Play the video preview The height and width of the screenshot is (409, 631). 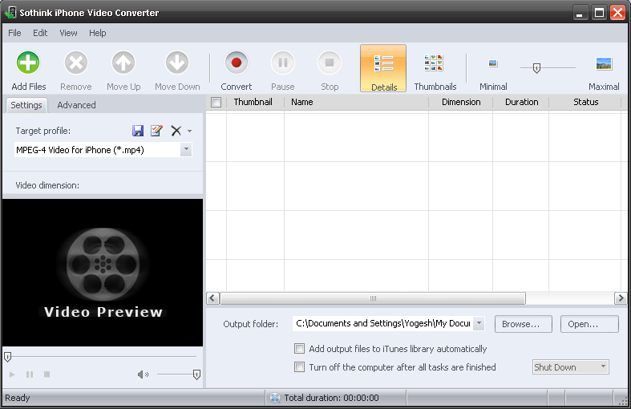pyautogui.click(x=12, y=375)
